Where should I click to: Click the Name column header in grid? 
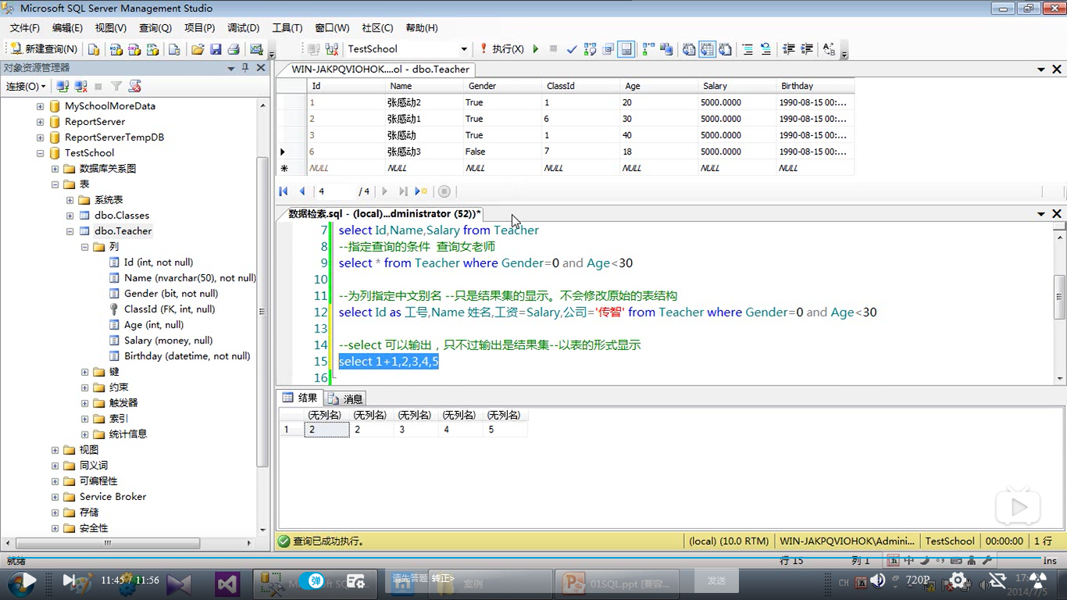[x=424, y=86]
